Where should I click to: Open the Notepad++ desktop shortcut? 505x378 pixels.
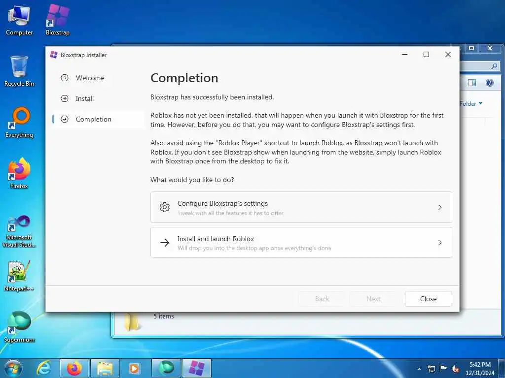click(19, 276)
